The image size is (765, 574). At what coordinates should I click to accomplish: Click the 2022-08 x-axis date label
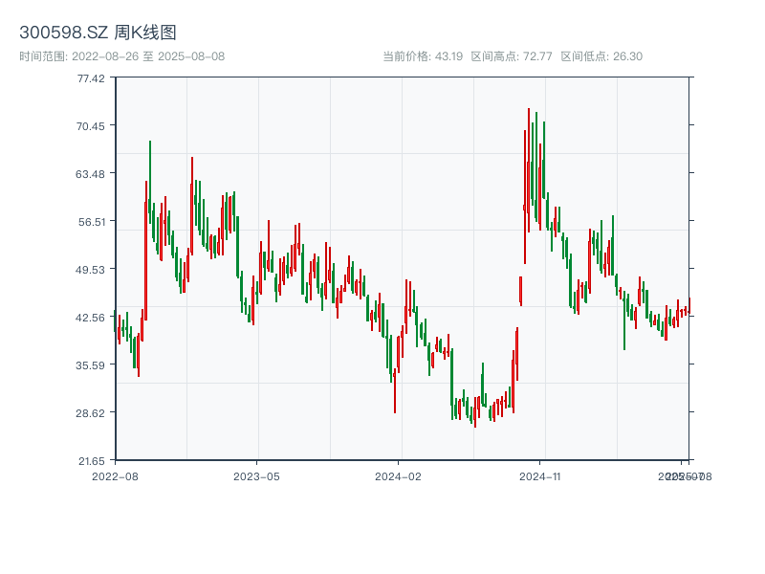point(115,475)
